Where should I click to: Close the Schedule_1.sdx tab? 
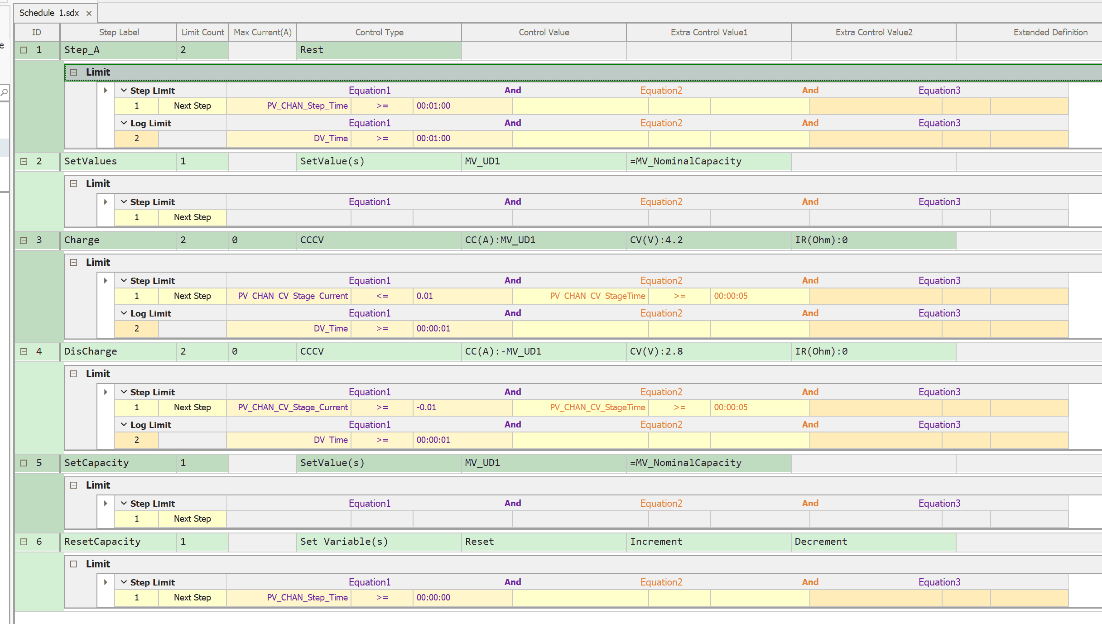(x=89, y=14)
